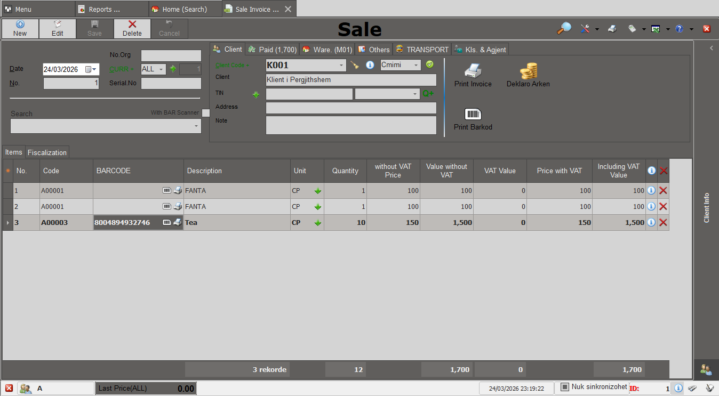Click the Print Invoice printer icon
This screenshot has width=719, height=396.
[473, 71]
